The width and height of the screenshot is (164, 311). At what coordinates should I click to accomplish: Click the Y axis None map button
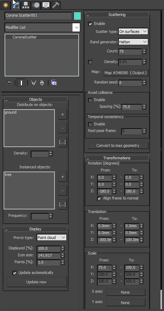pos(125,303)
